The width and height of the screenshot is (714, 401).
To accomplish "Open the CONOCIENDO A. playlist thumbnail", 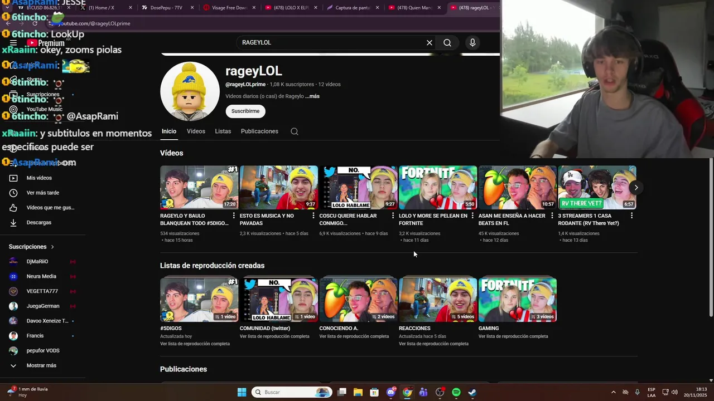I will point(358,300).
